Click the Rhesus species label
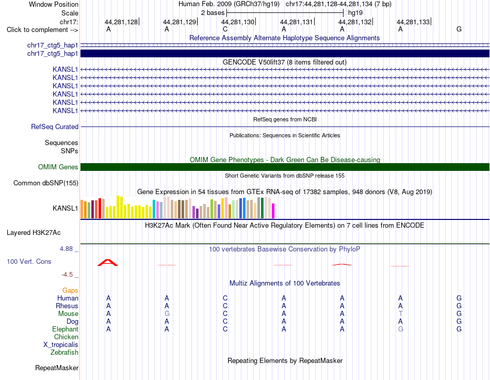The image size is (490, 380). pyautogui.click(x=67, y=306)
